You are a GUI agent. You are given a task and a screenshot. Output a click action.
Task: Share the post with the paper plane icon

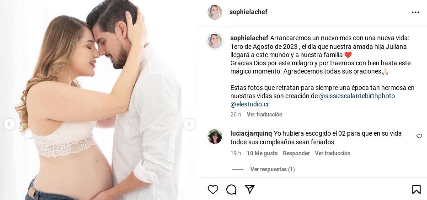point(250,189)
